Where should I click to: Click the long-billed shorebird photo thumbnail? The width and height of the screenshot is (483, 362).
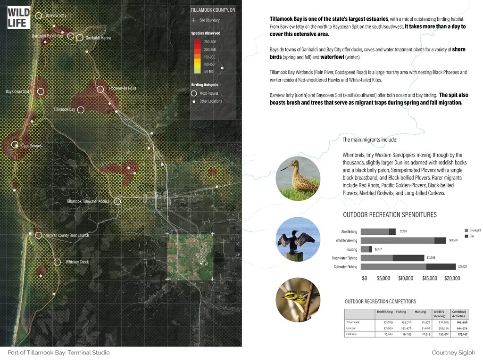298,179
